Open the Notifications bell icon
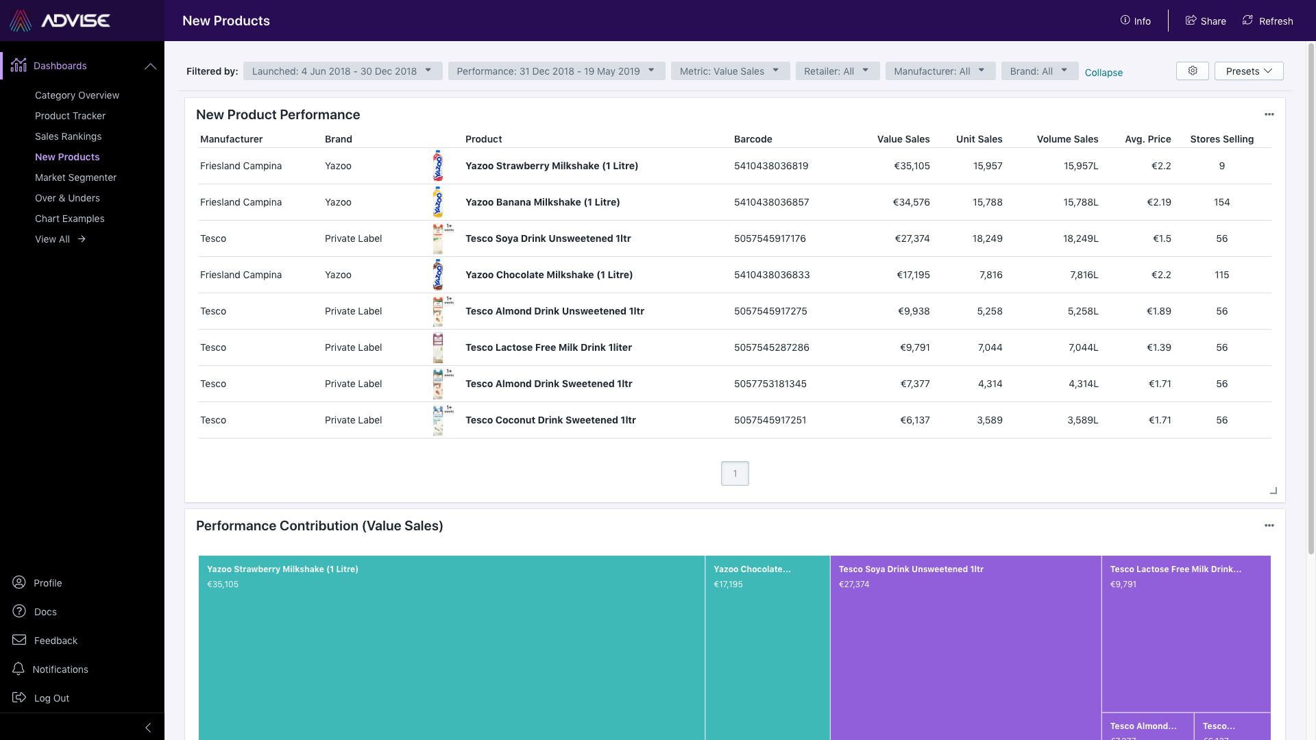This screenshot has height=740, width=1316. 19,669
